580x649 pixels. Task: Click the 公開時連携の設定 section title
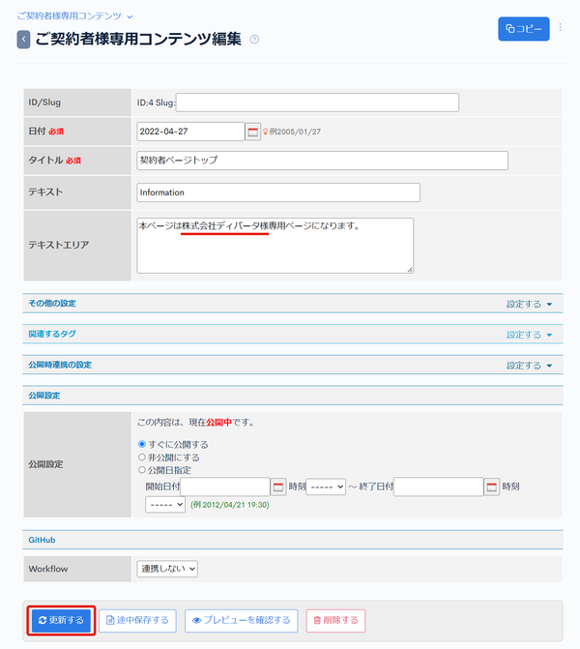tap(60, 365)
